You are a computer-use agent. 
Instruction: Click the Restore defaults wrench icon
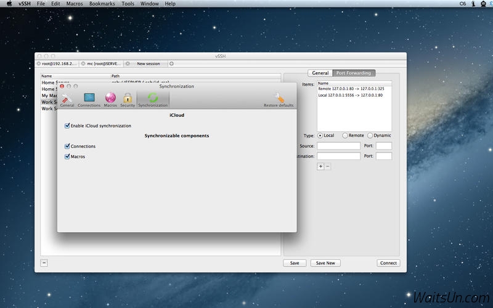279,100
